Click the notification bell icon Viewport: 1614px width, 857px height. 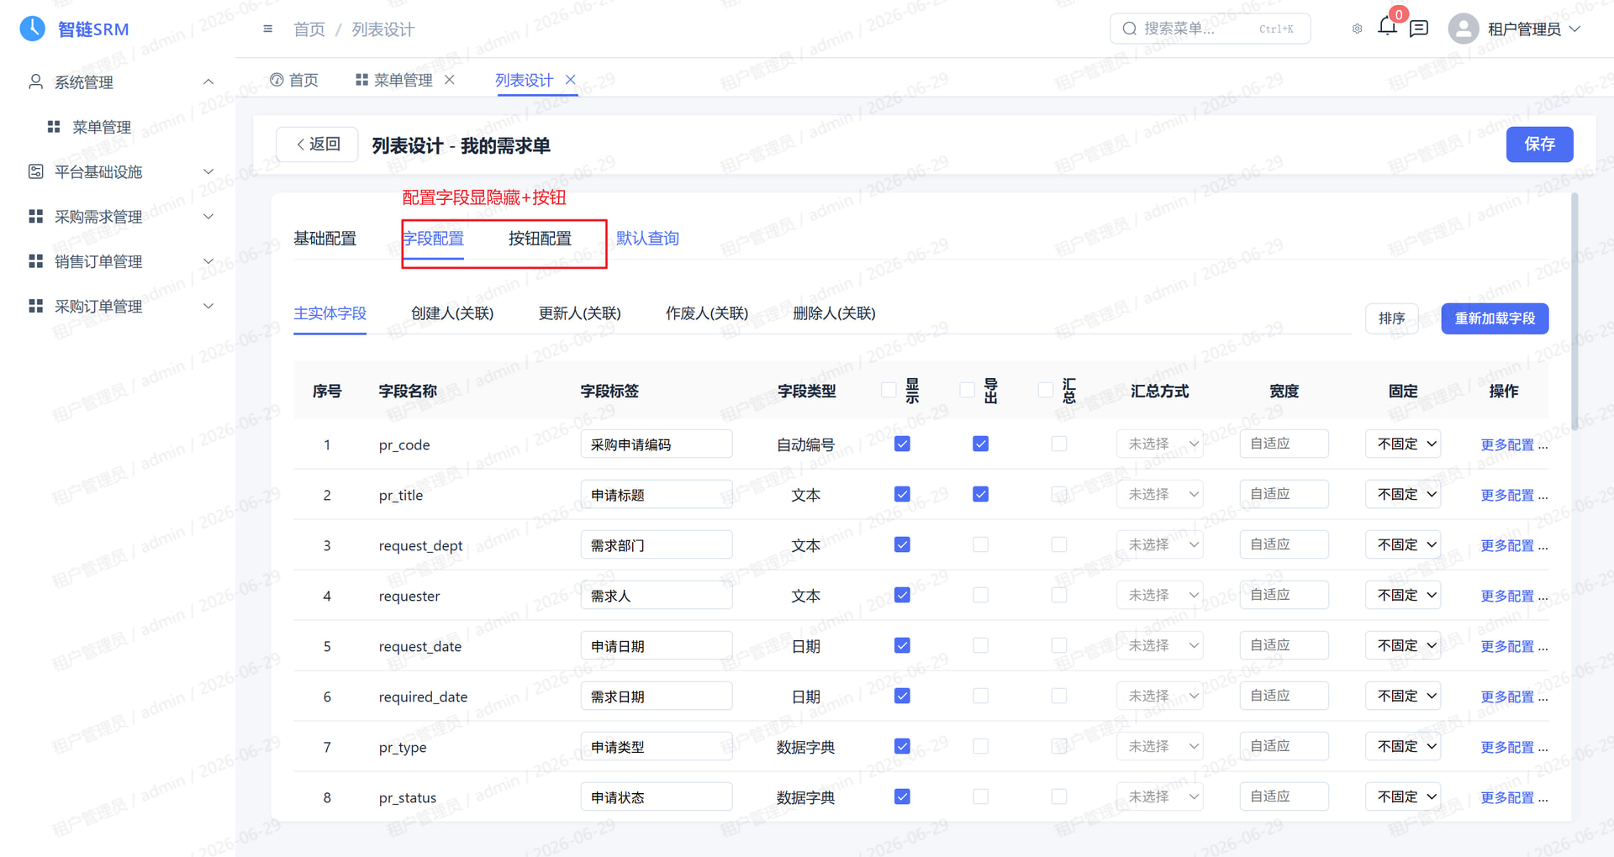click(1387, 27)
